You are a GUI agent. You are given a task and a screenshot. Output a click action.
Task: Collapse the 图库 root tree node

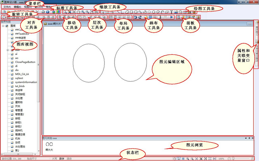click(3, 26)
